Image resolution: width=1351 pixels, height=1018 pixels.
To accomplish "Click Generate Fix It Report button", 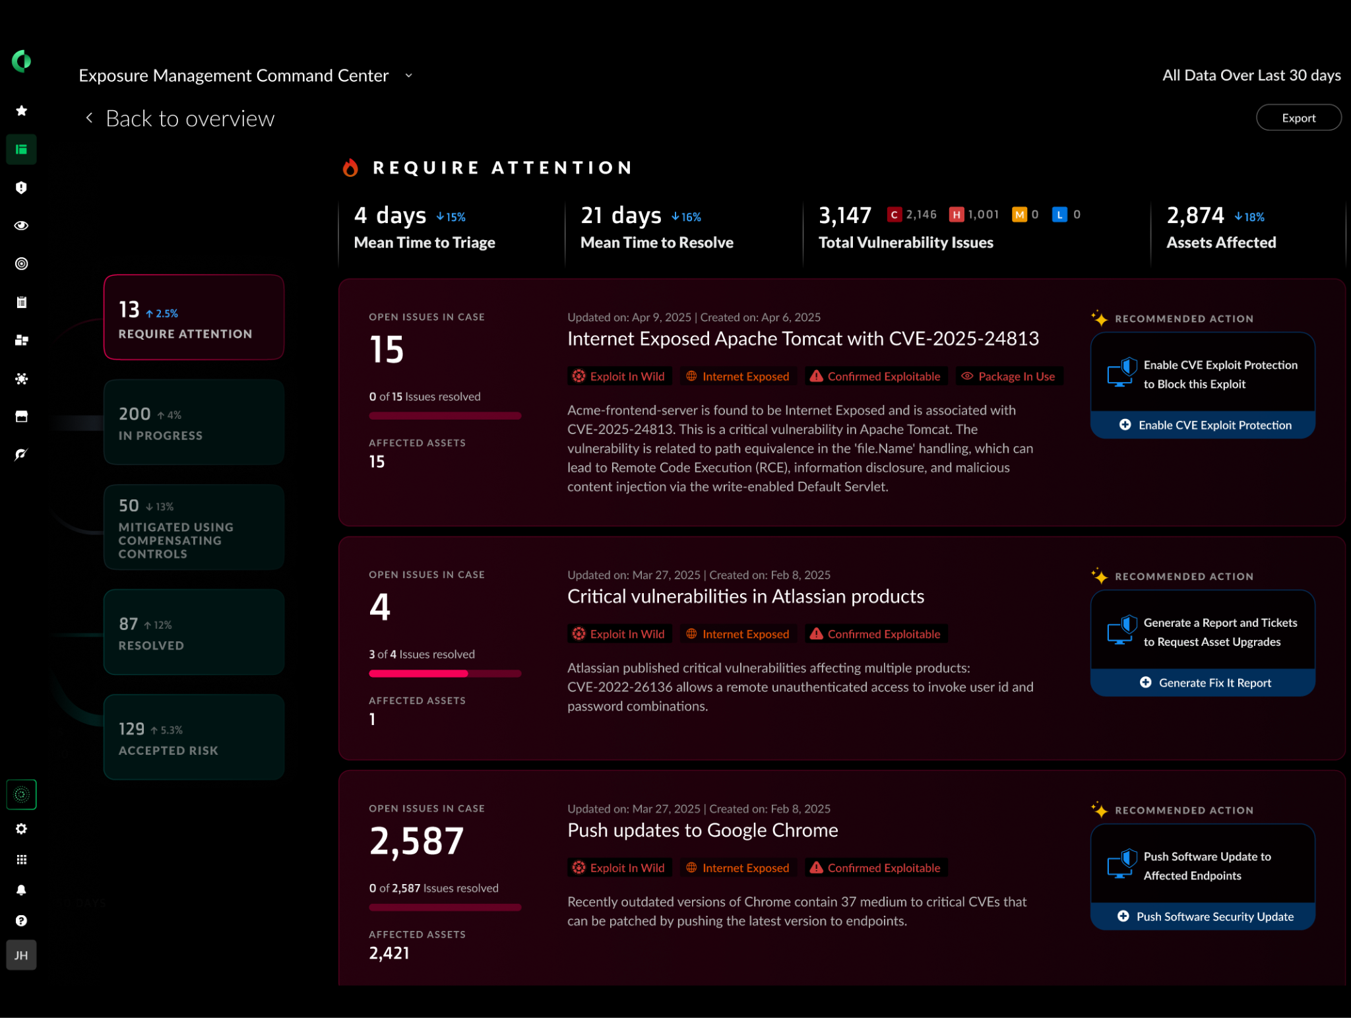I will (1203, 683).
